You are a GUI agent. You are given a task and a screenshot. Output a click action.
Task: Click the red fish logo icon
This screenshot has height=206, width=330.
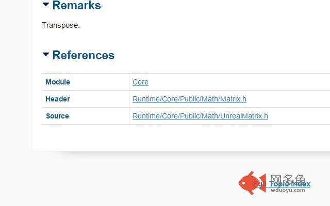click(252, 183)
